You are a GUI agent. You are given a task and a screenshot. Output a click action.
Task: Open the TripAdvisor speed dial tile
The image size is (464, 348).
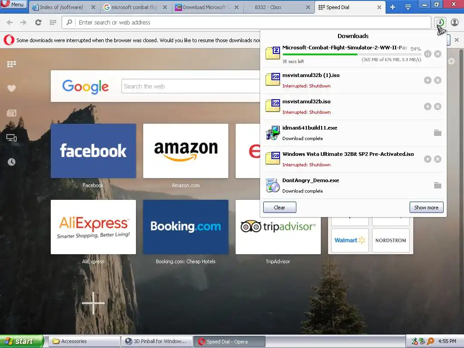278,227
